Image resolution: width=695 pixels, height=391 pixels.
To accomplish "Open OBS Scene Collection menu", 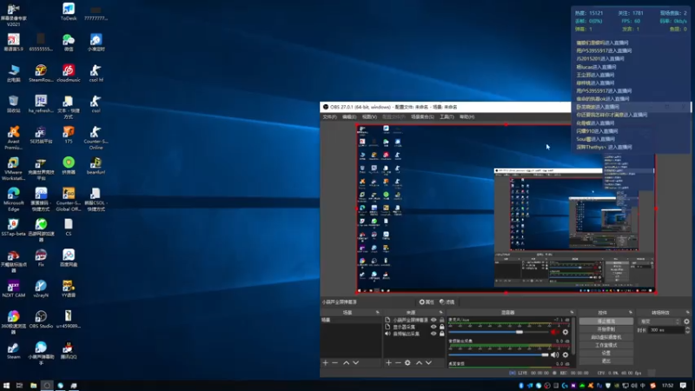I will [422, 117].
